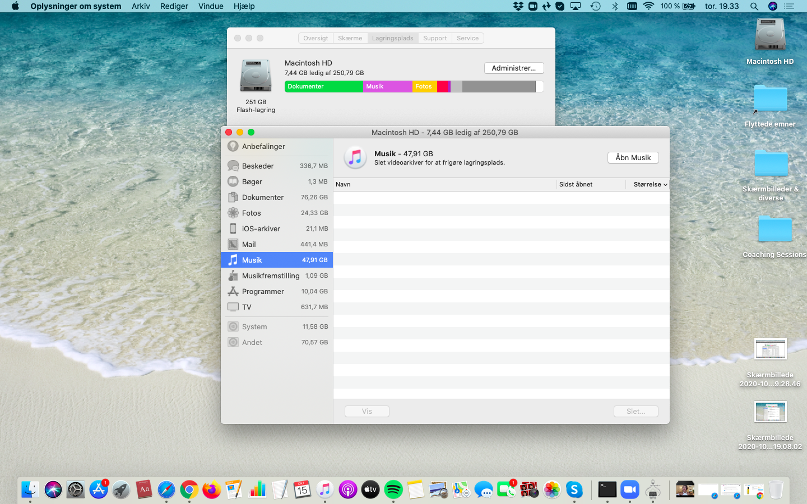Click Slet... button at bottom
This screenshot has height=504, width=807.
click(x=636, y=411)
